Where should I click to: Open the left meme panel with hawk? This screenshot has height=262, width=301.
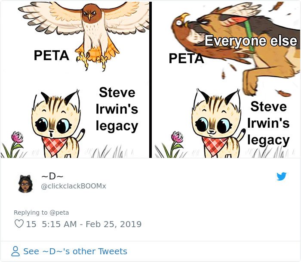pyautogui.click(x=75, y=80)
